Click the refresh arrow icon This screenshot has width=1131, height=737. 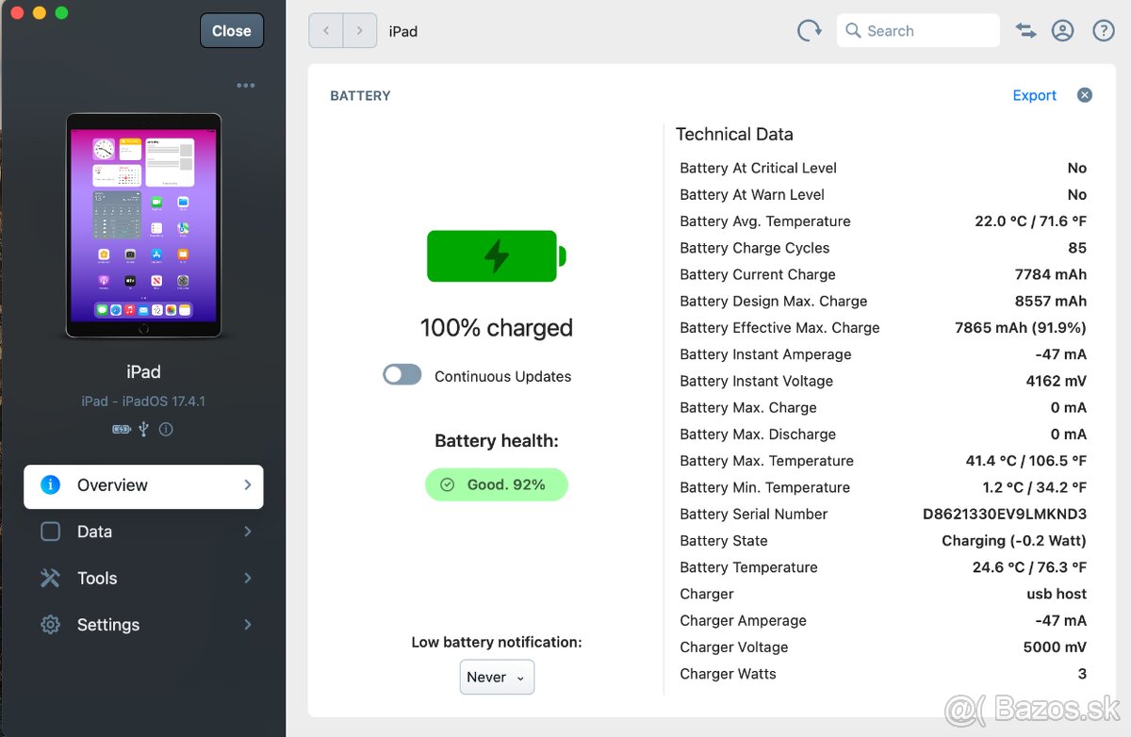click(x=809, y=31)
